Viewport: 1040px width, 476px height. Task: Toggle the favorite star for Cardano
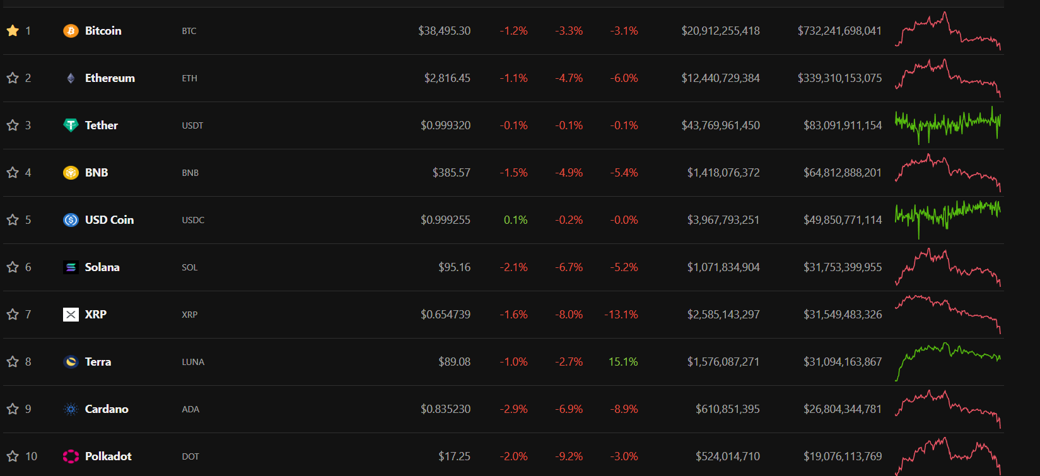[x=13, y=409]
